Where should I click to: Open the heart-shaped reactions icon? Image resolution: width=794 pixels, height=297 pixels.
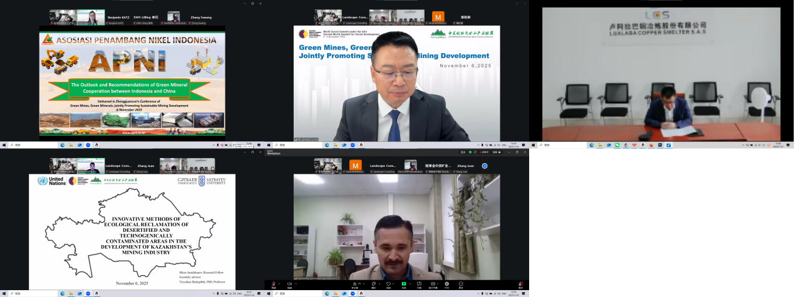[388, 284]
